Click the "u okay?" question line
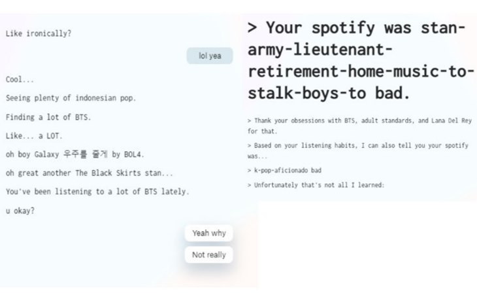Image resolution: width=477 pixels, height=293 pixels. [20, 211]
